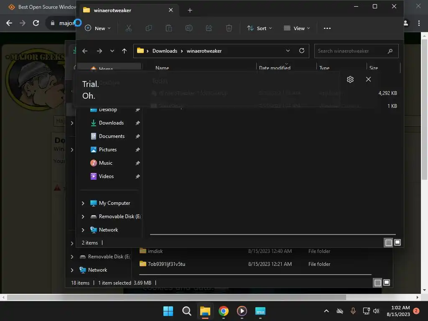Open taskbar Search
The height and width of the screenshot is (321, 428).
click(x=187, y=311)
